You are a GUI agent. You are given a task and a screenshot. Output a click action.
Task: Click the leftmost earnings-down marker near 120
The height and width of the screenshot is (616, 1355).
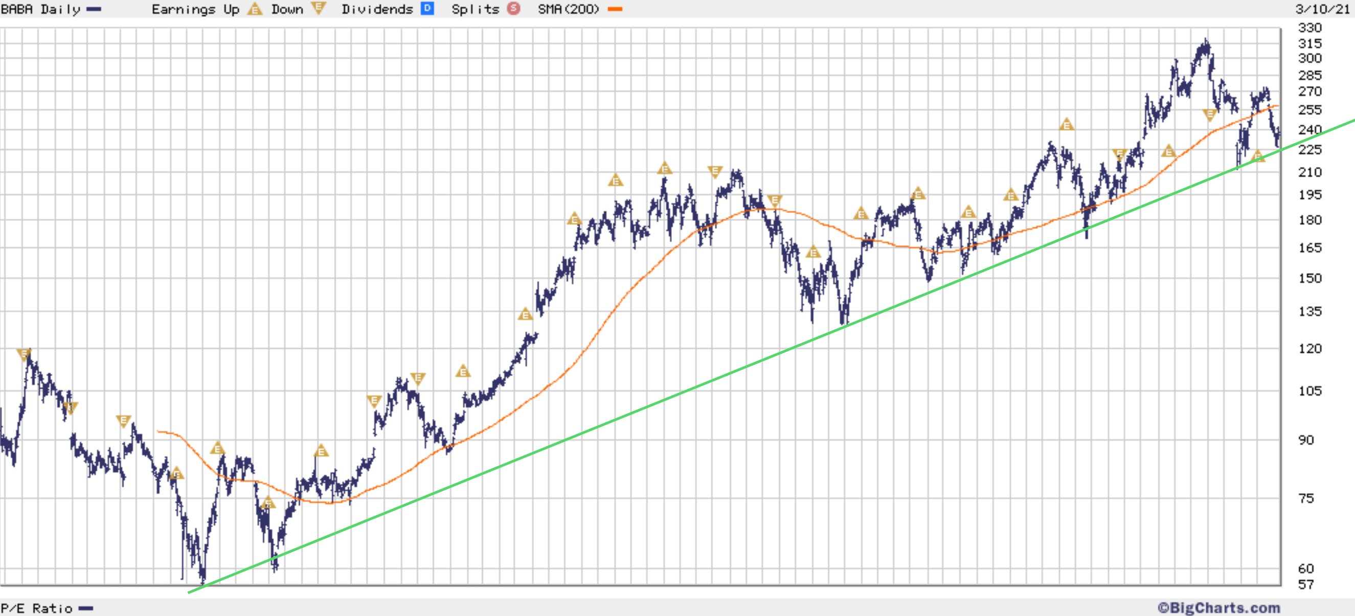click(x=23, y=354)
